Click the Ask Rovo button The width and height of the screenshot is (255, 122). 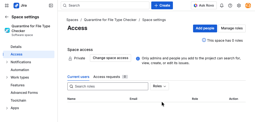pyautogui.click(x=204, y=5)
